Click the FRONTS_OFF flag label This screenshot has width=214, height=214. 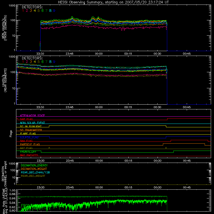tap(28, 152)
